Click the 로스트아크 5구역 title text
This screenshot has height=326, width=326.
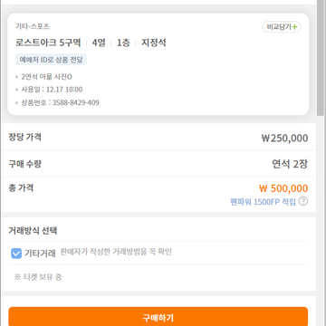(48, 43)
